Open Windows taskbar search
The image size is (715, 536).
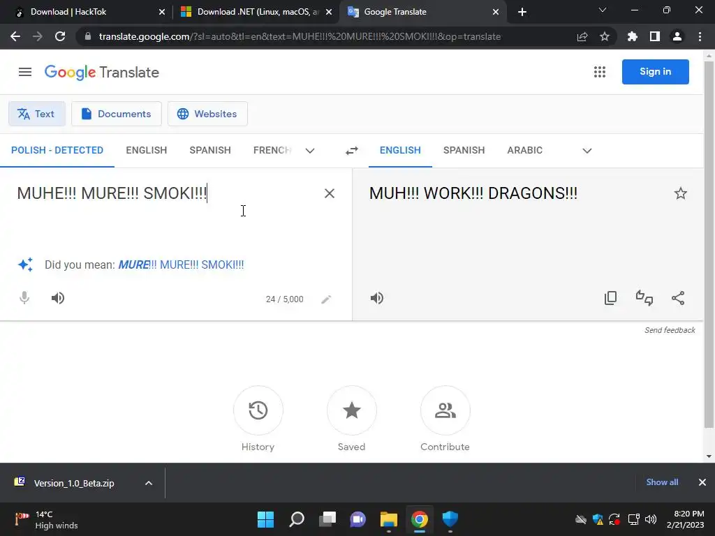296,519
